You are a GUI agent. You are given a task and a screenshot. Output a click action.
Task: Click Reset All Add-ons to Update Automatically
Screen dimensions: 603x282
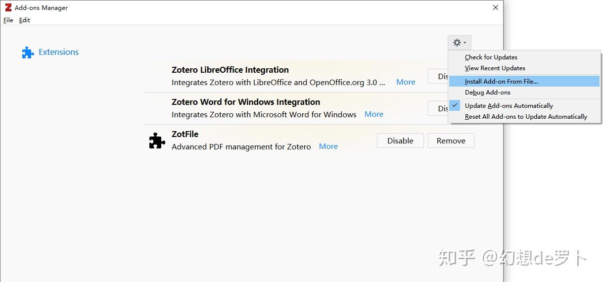click(525, 117)
